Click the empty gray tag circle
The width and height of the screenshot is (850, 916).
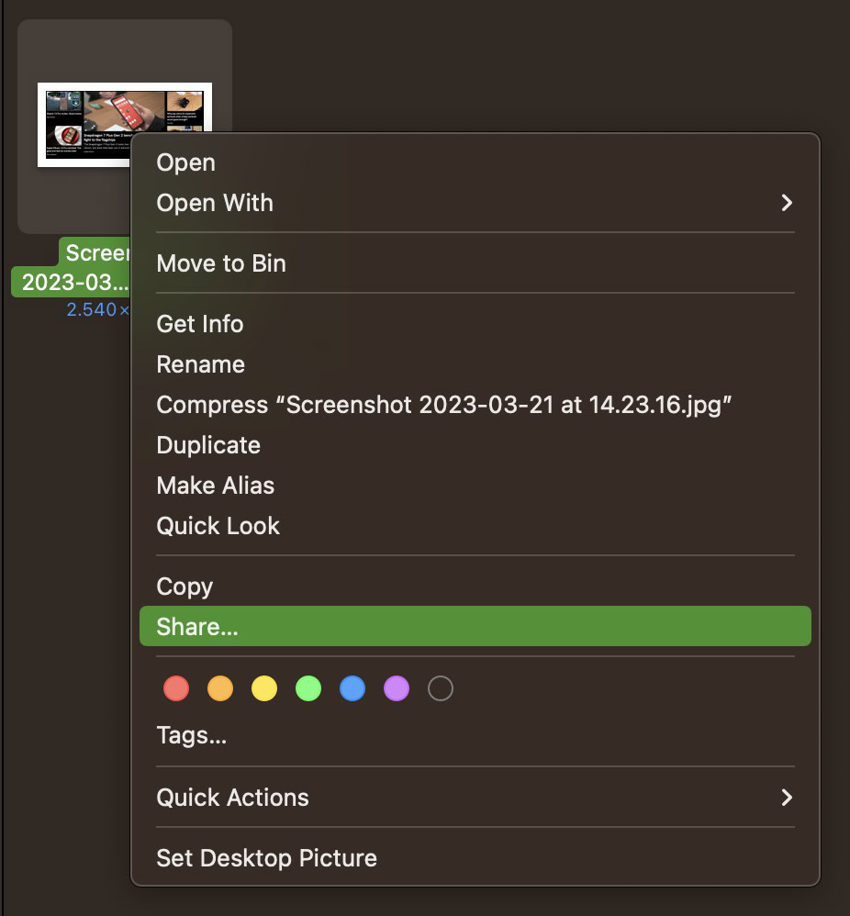click(441, 688)
